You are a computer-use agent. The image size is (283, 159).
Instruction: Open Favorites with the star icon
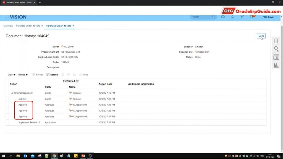[x=232, y=17]
